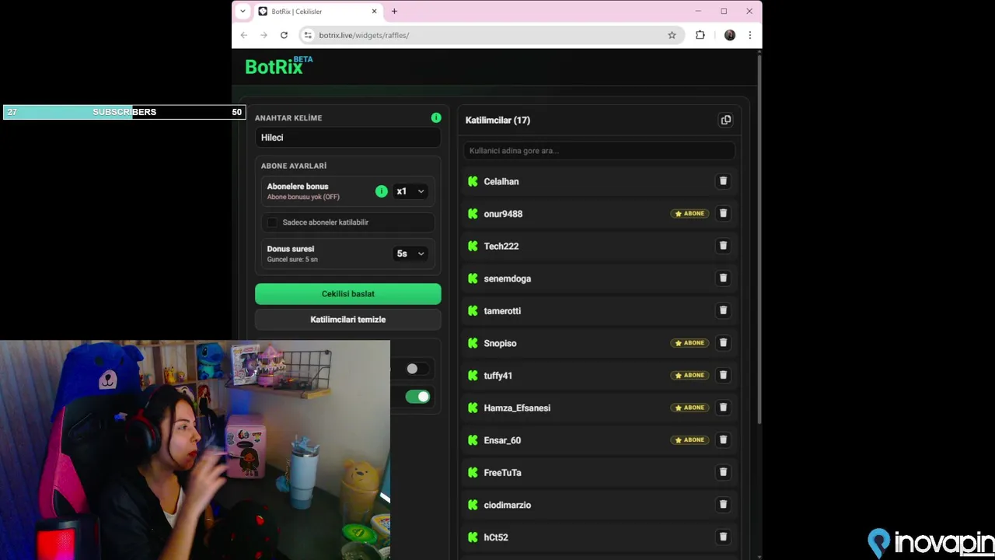995x560 pixels.
Task: Click the subscribers goal progress bar
Action: tap(124, 112)
